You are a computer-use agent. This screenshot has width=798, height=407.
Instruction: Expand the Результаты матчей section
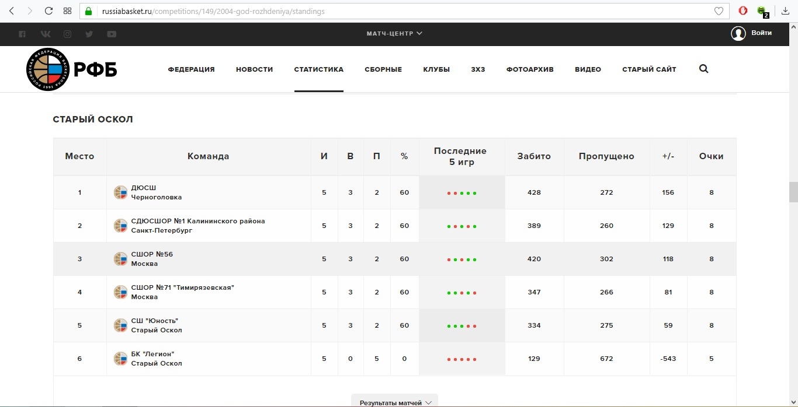(x=395, y=402)
